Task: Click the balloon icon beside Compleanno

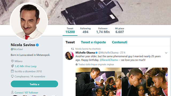Action: click(12, 76)
